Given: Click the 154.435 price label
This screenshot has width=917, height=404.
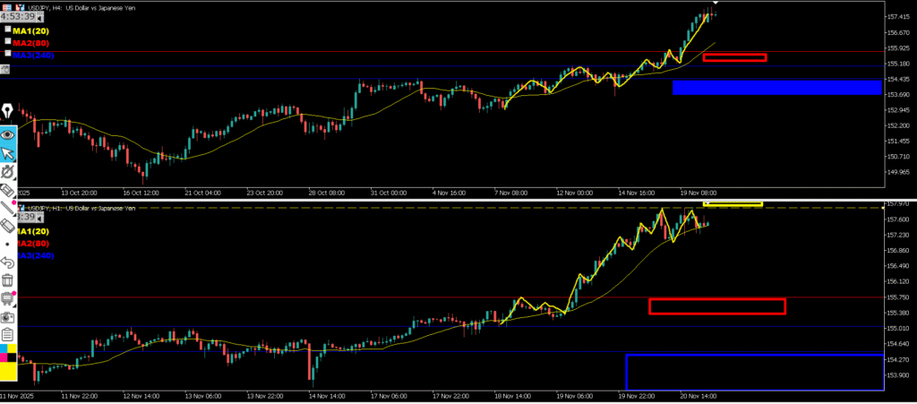Looking at the screenshot, I should point(899,79).
